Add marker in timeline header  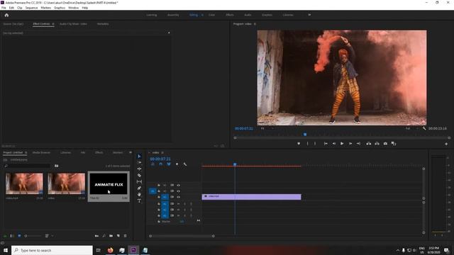pos(177,164)
